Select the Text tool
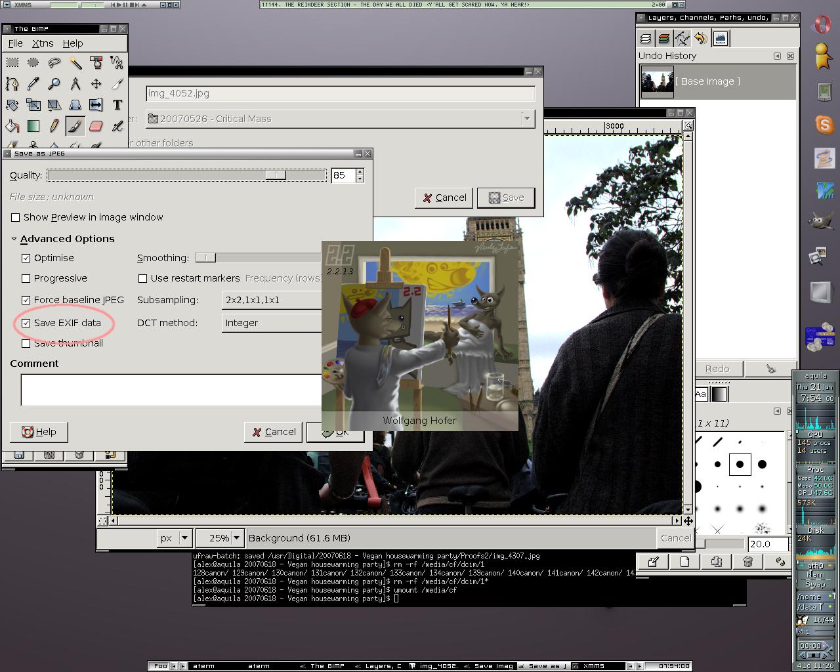840x672 pixels. (x=117, y=104)
